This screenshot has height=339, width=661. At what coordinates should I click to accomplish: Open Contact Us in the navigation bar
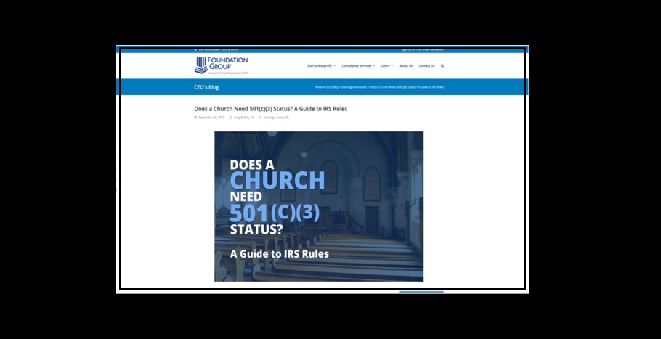coord(426,66)
